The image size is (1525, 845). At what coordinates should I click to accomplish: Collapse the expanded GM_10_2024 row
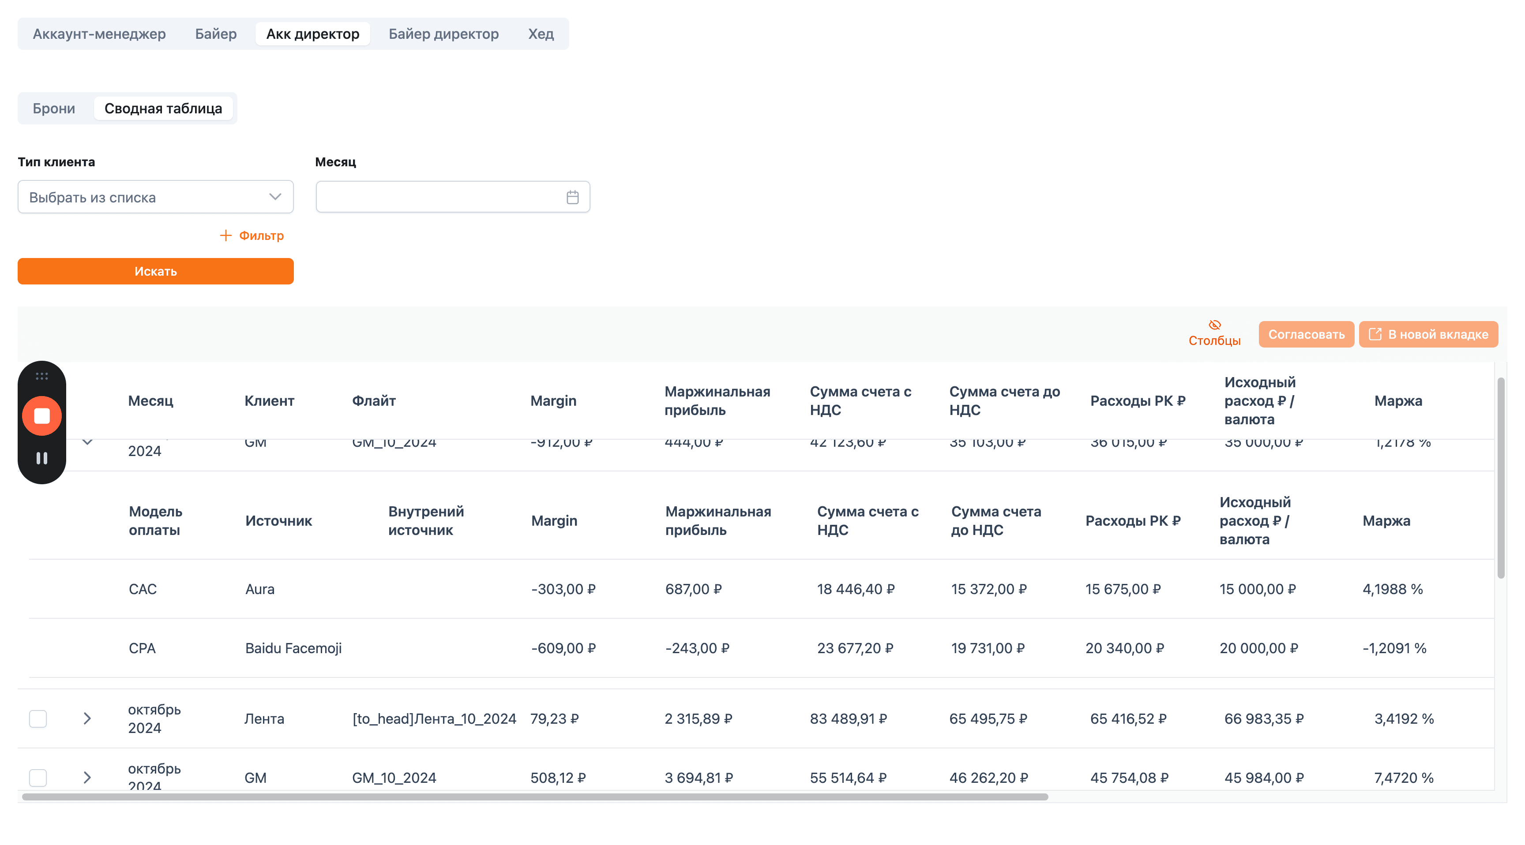tap(88, 442)
